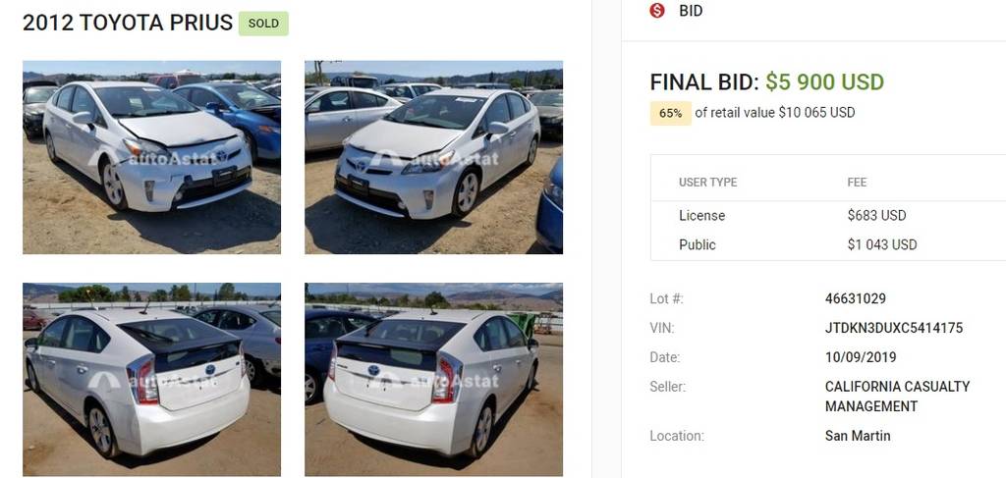Select the Public fee row
The image size is (1006, 478).
[828, 244]
